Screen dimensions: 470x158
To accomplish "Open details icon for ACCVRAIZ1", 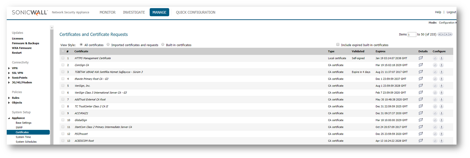I will pos(421,113).
